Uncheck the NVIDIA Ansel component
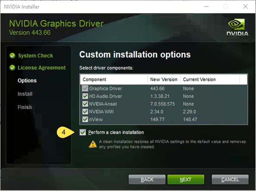 tap(85, 104)
